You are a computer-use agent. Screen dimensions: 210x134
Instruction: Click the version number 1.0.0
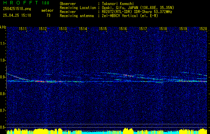point(45,3)
